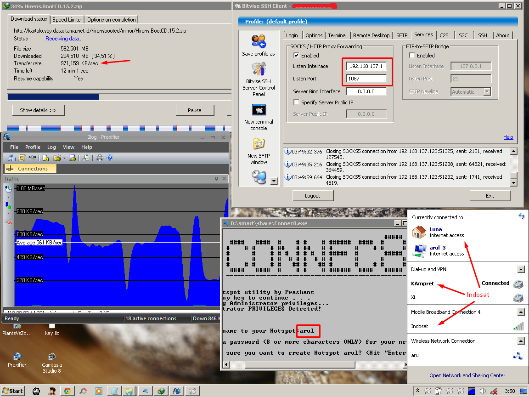Click the KAmpret dial-up modem icon

[518, 284]
